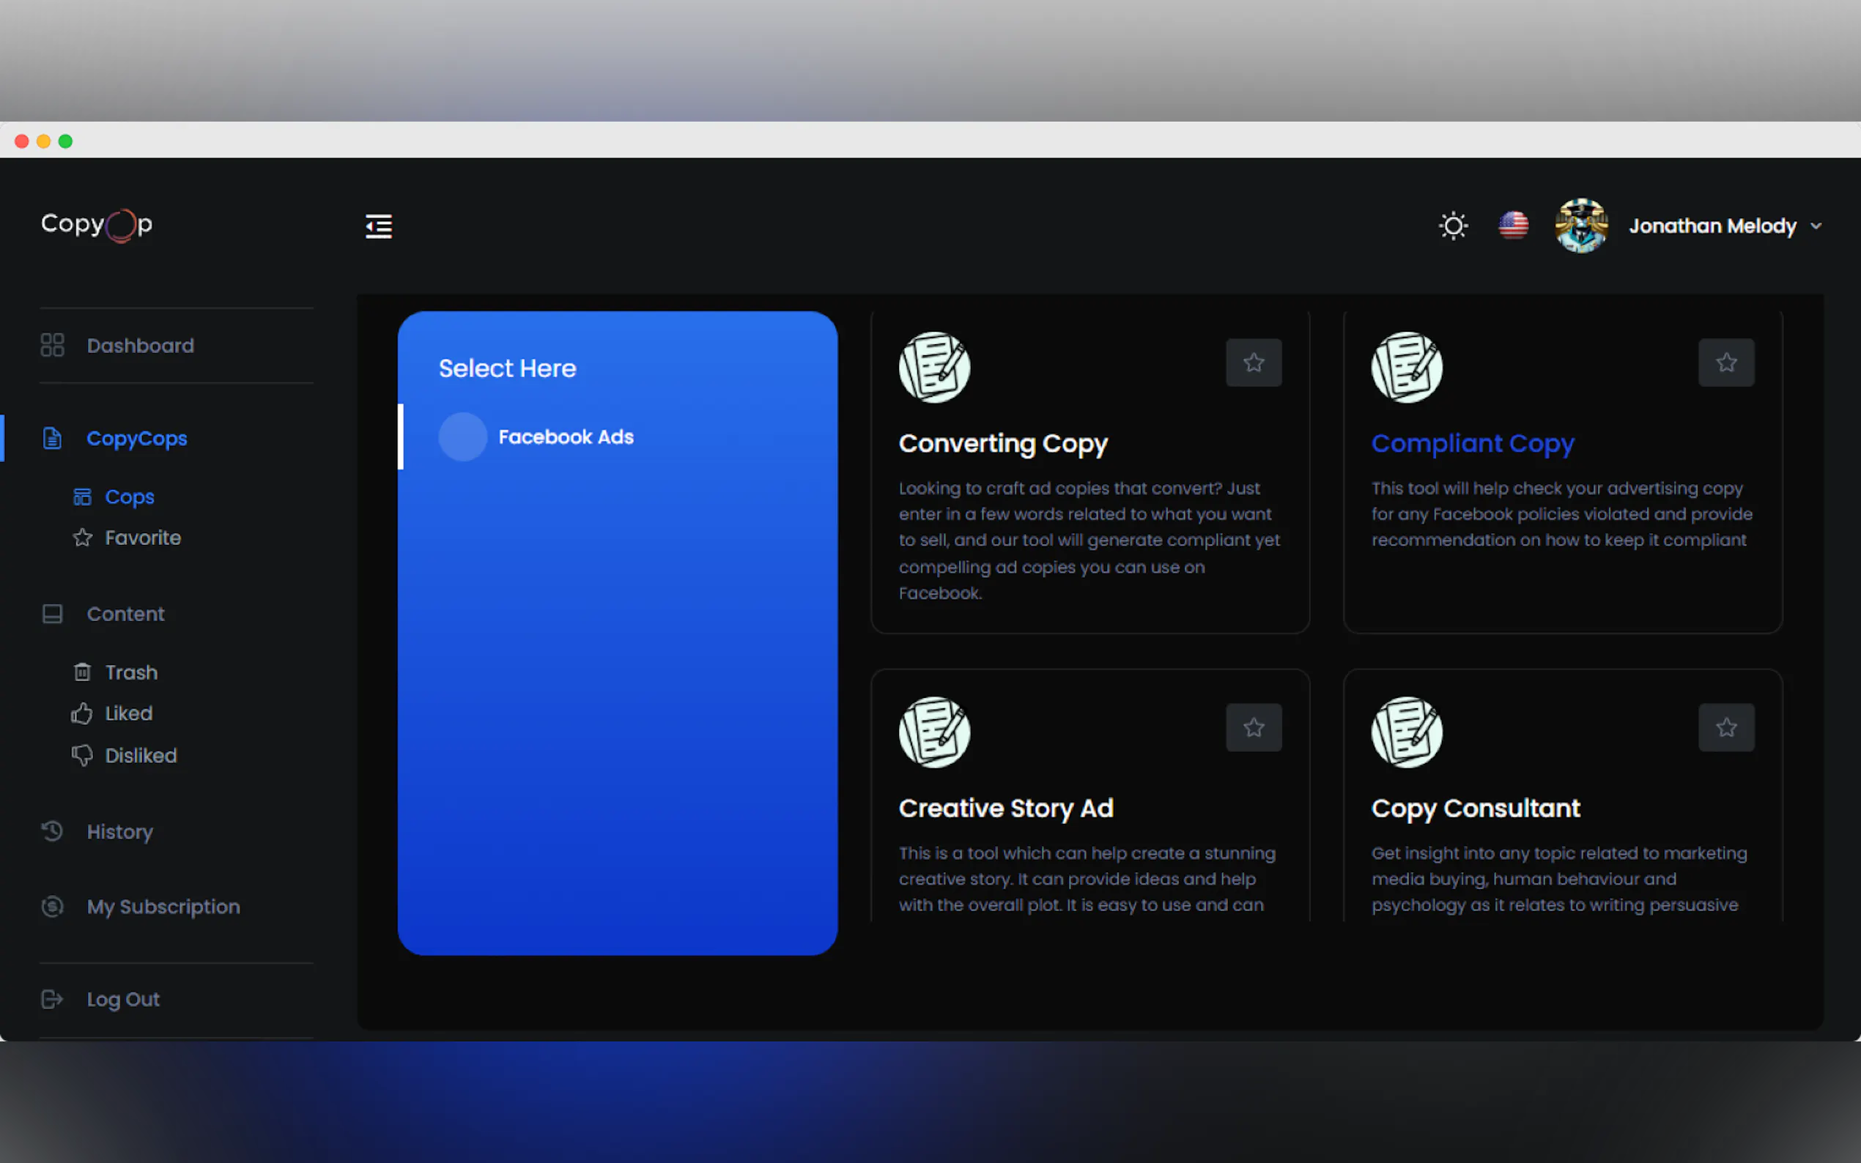Open Trash from the sidebar
The height and width of the screenshot is (1163, 1861).
133,672
